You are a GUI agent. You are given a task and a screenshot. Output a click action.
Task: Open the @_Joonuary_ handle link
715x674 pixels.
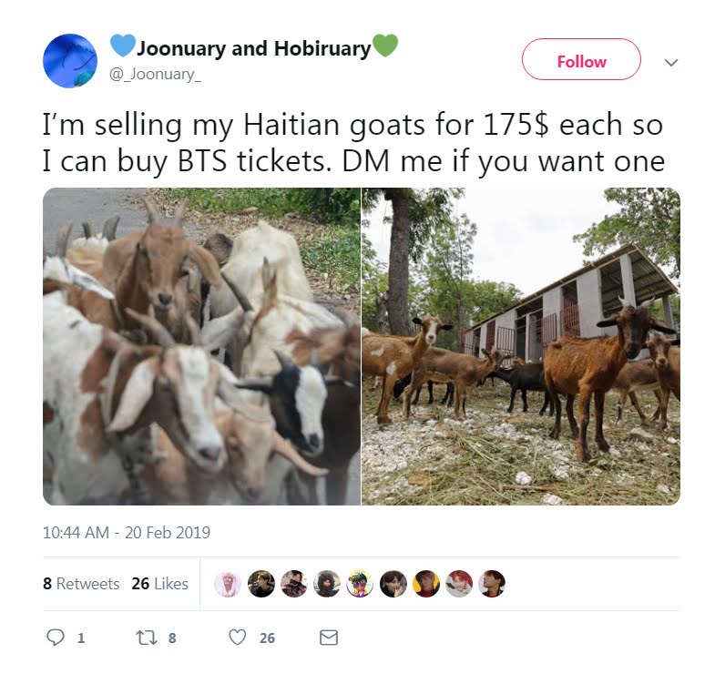[155, 74]
